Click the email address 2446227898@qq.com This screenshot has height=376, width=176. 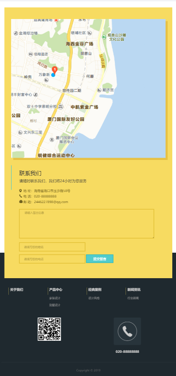pyautogui.click(x=51, y=202)
